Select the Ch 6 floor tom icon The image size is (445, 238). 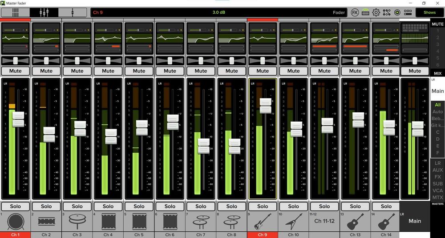pyautogui.click(x=170, y=221)
